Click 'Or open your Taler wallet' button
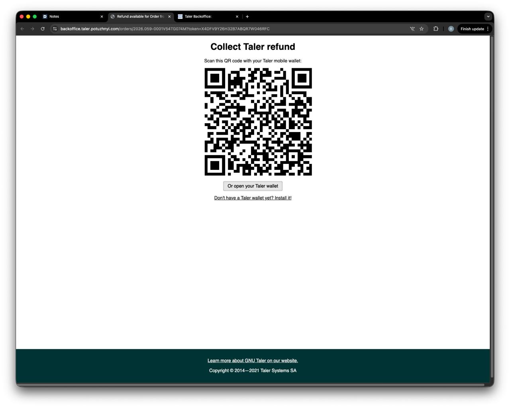 253,186
